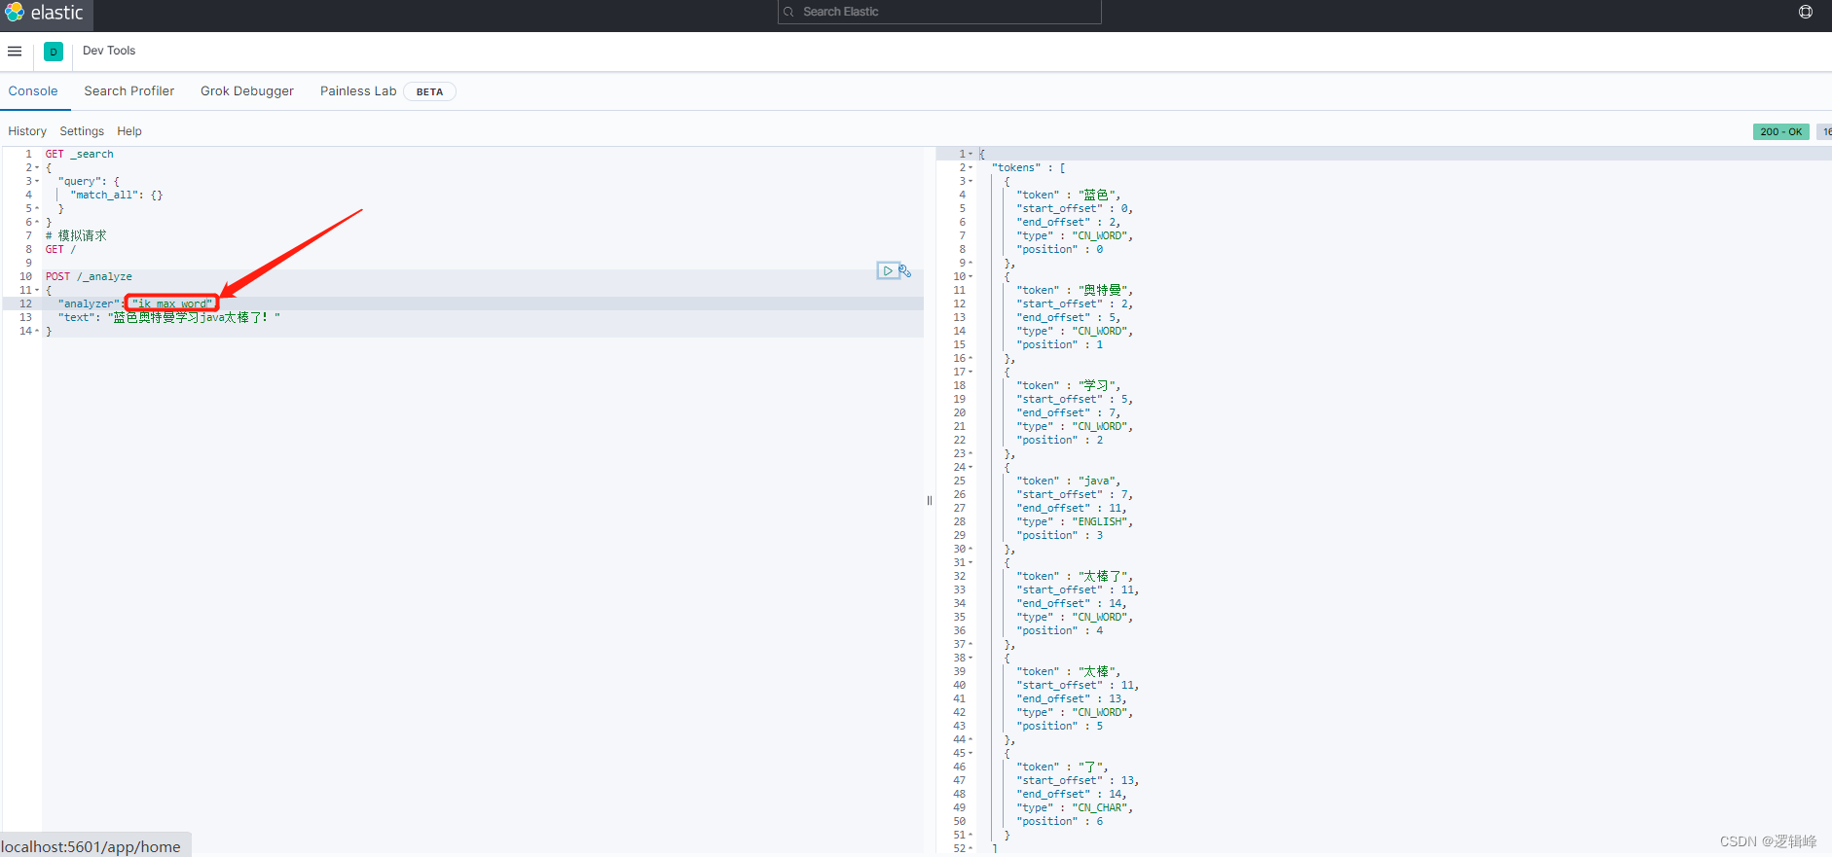Click the POST /_analyze line
This screenshot has width=1832, height=857.
[89, 276]
